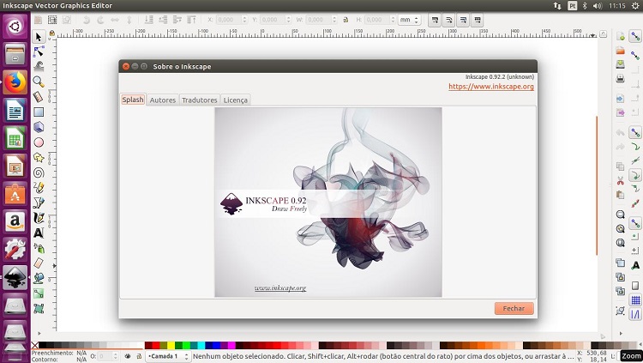Adjust the W width spinner arrows

334,20
